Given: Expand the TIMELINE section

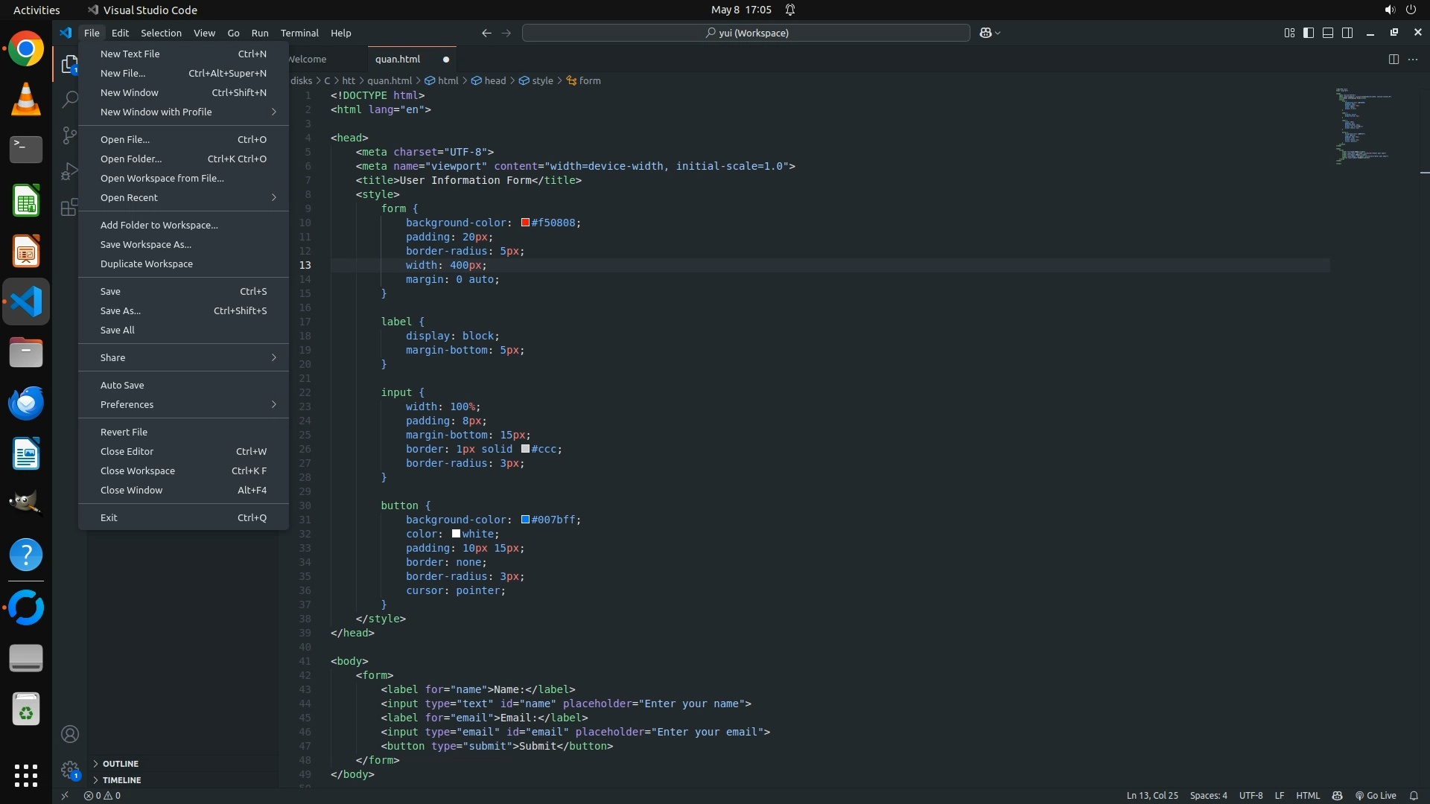Looking at the screenshot, I should point(121,780).
